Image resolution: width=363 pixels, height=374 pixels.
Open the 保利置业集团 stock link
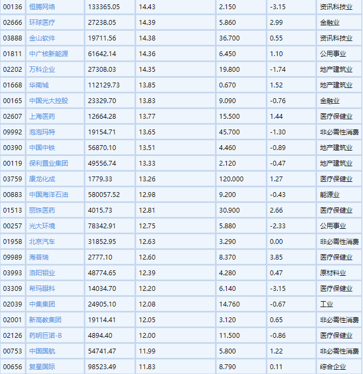49,164
